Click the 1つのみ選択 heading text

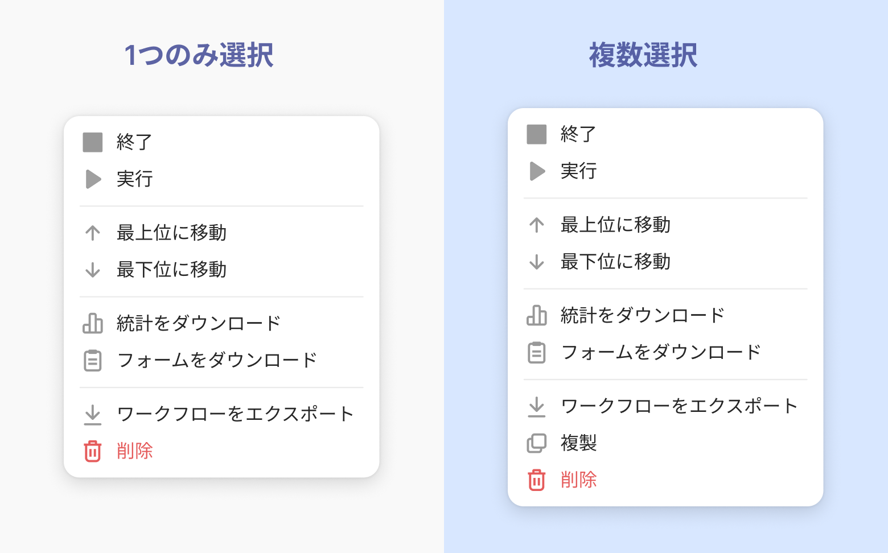click(x=199, y=55)
